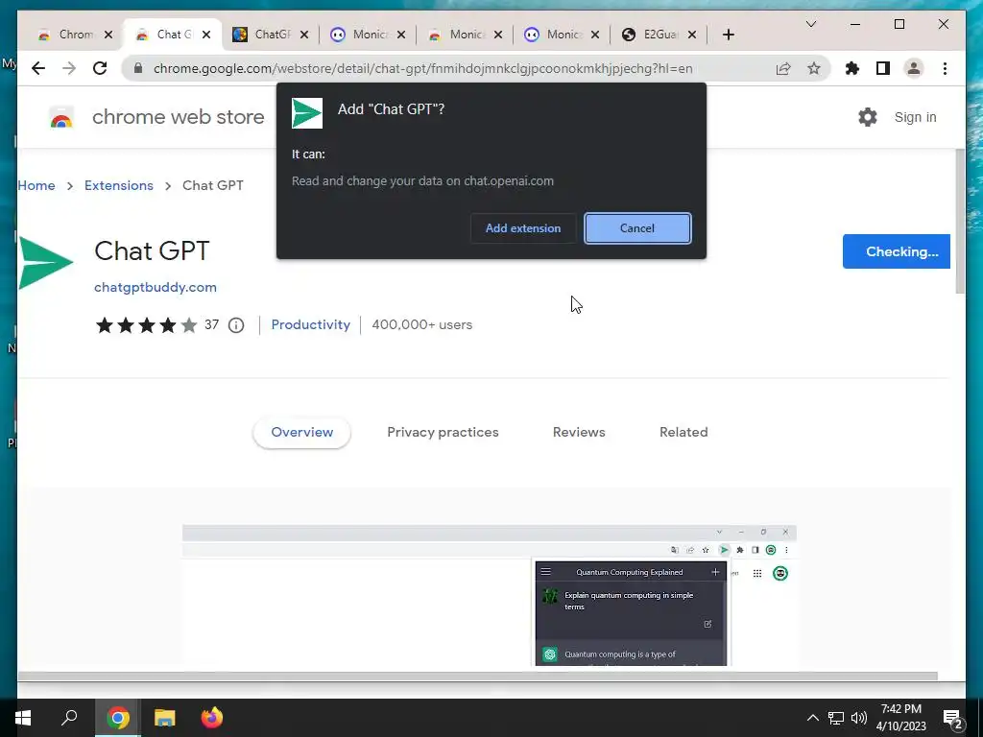Screen dimensions: 983x737
Task: Open the Productivity category link
Action: pos(310,324)
